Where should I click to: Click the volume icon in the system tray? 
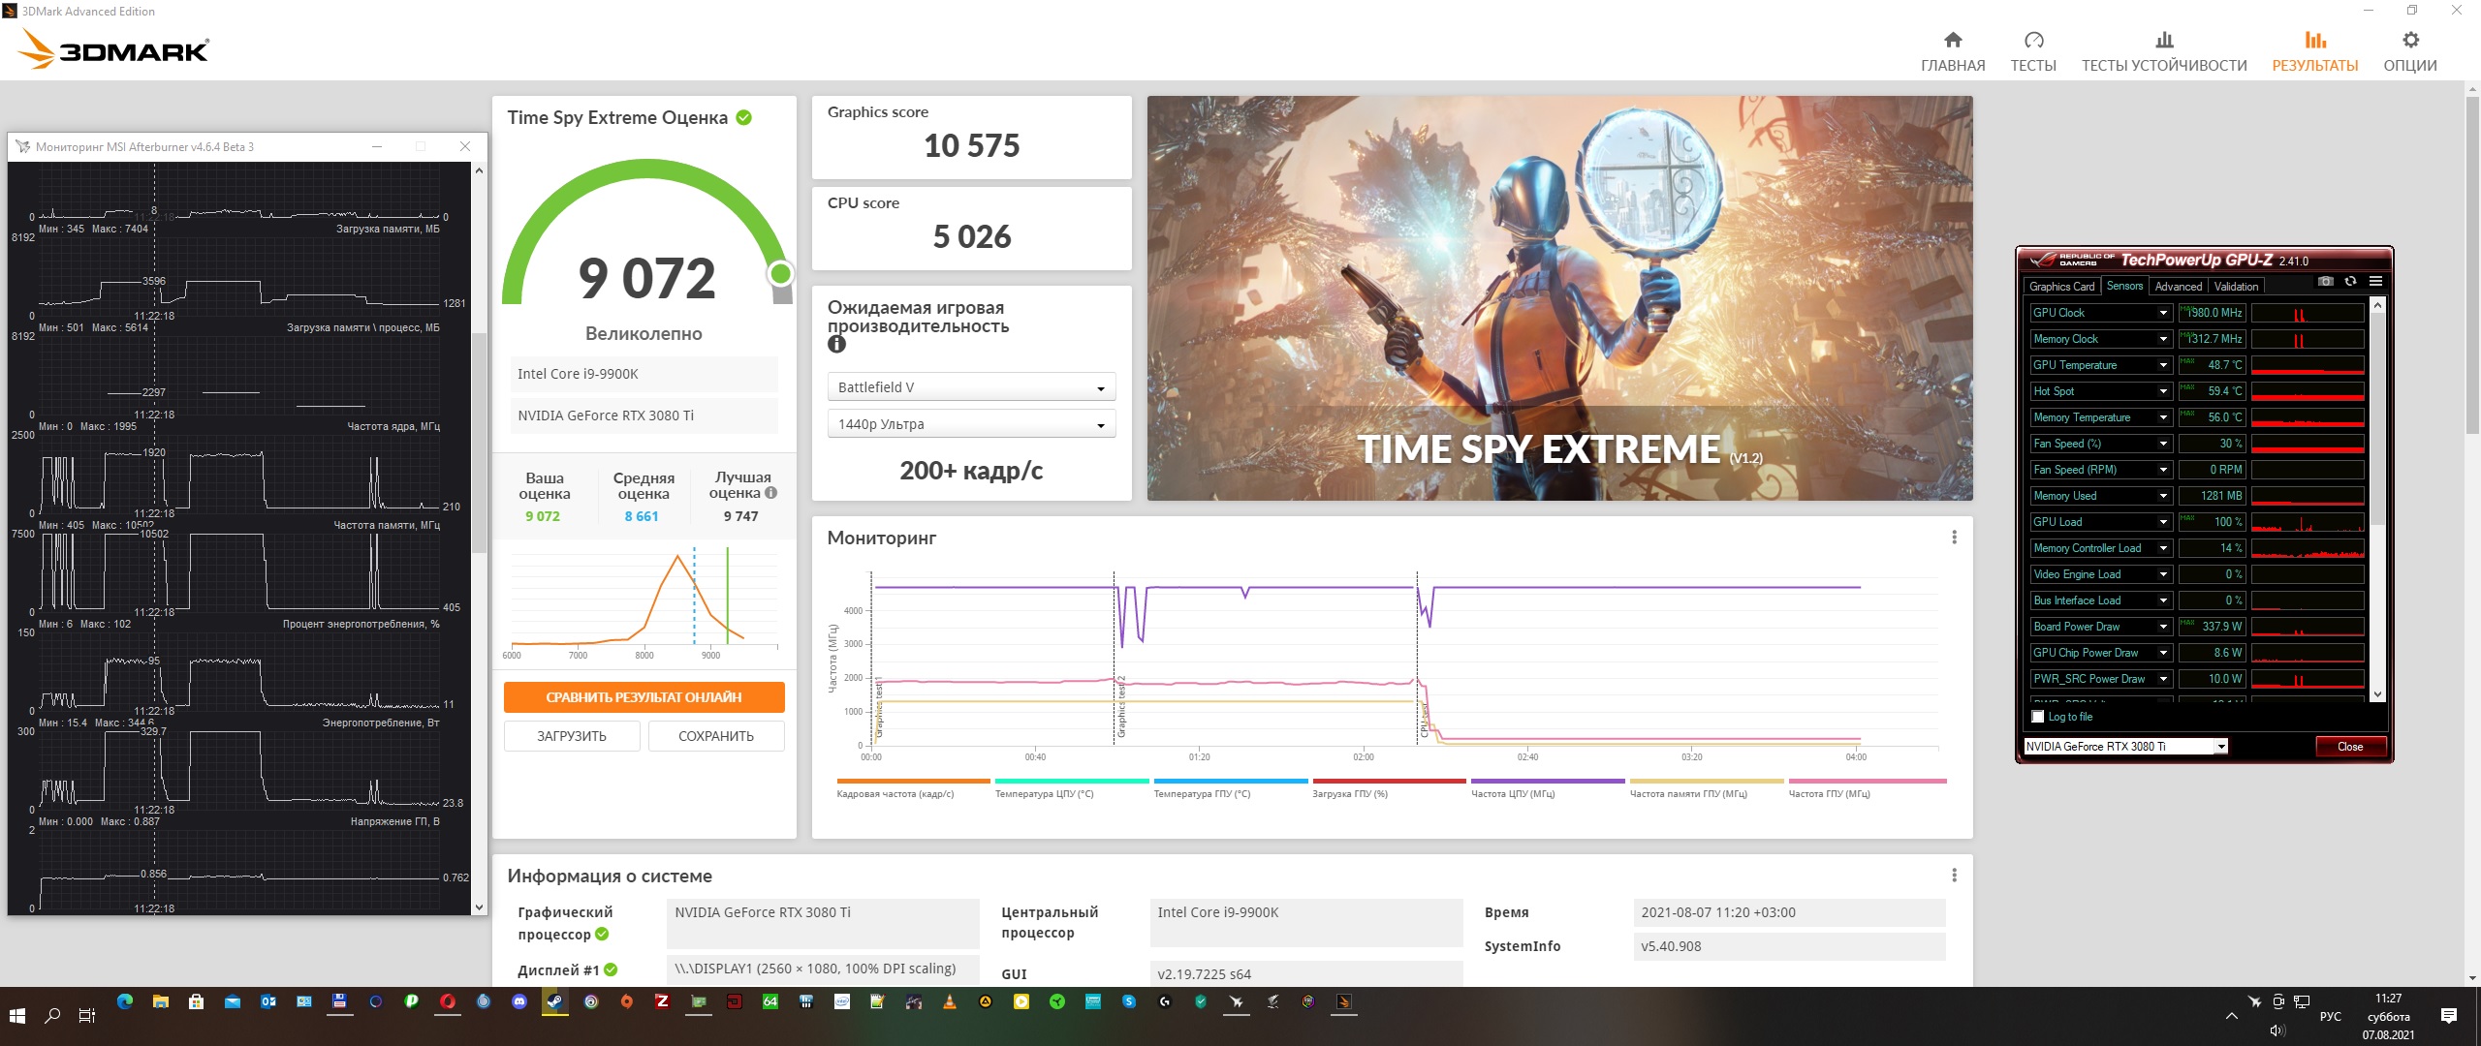click(2277, 1031)
